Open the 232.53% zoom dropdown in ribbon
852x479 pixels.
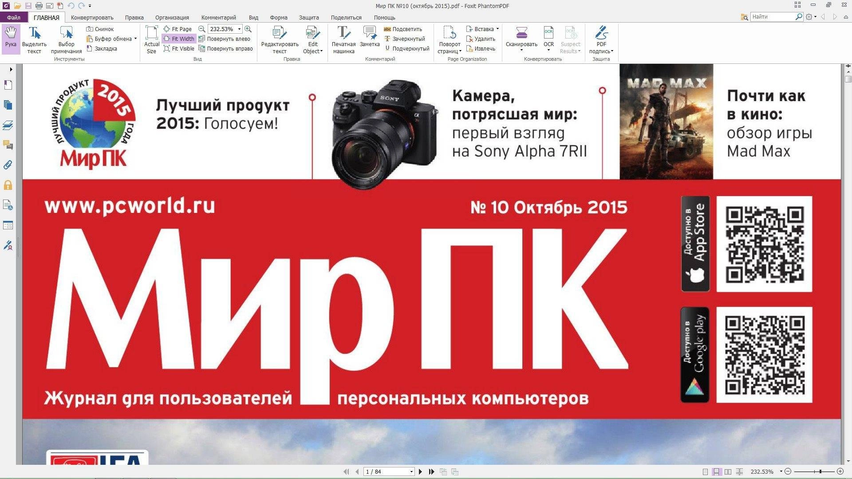click(x=239, y=29)
